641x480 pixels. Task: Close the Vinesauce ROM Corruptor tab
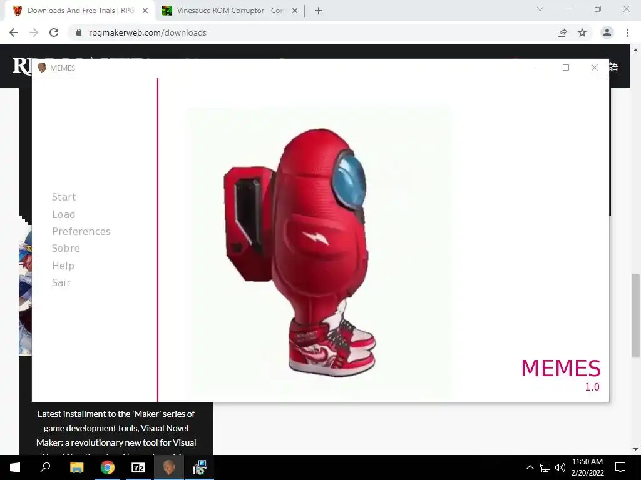pyautogui.click(x=295, y=11)
